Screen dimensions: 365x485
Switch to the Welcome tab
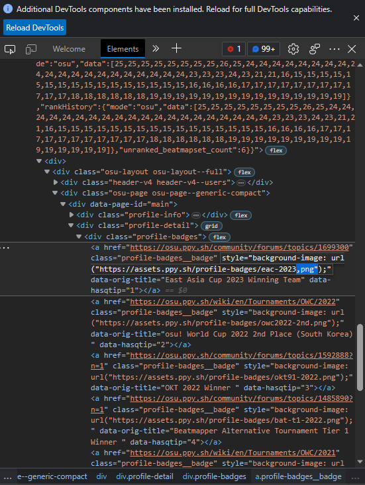click(x=69, y=49)
